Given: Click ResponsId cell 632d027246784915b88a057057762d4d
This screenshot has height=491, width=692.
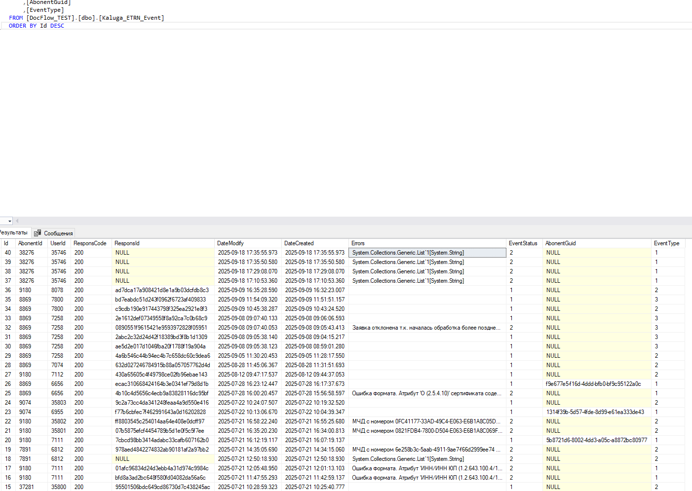Looking at the screenshot, I should (x=163, y=365).
